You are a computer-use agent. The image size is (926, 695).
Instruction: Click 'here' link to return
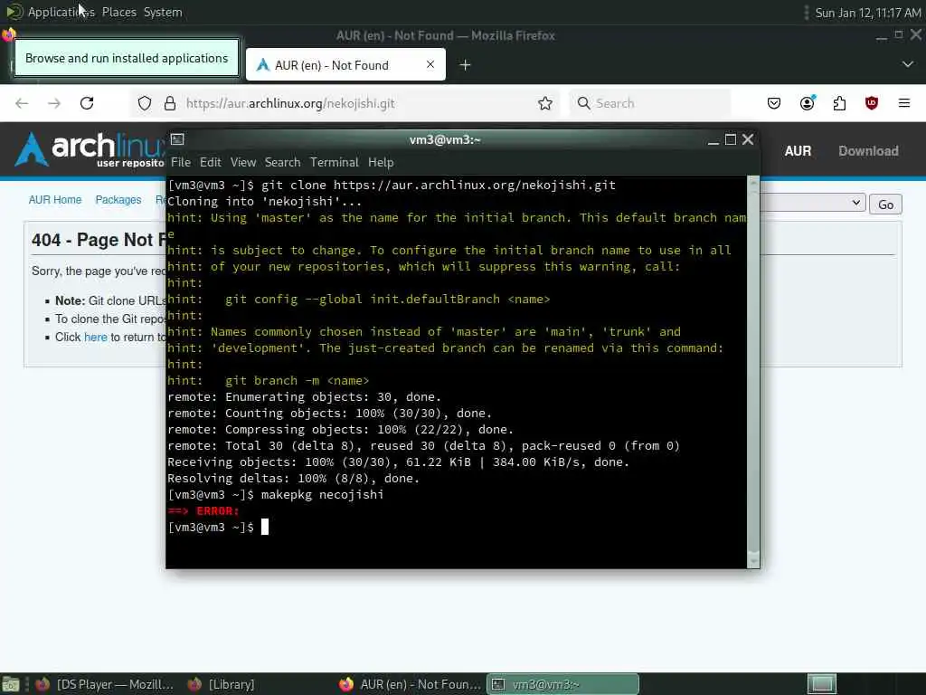[96, 337]
